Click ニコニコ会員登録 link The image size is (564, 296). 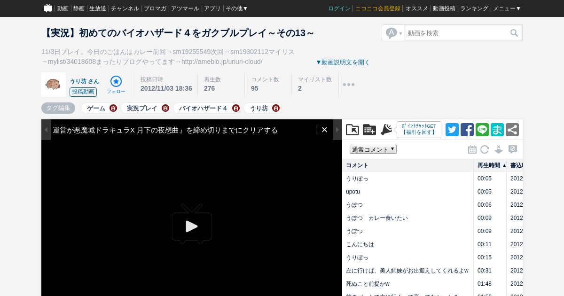click(378, 8)
